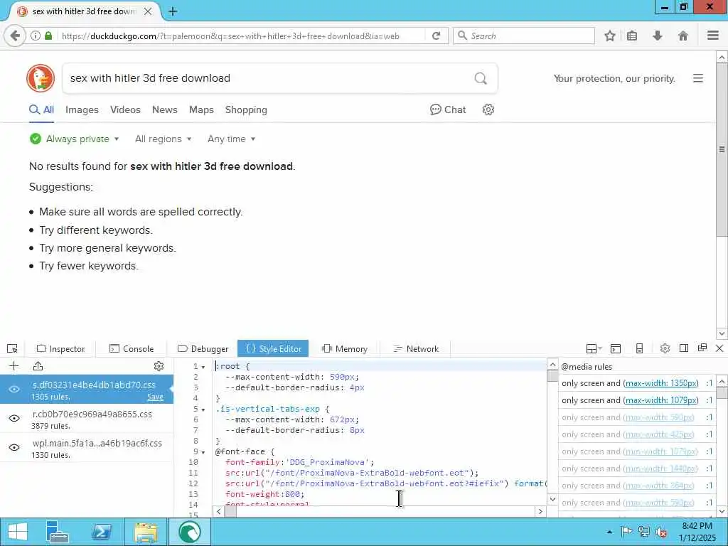This screenshot has height=546, width=728.
Task: Open the DuckDuckGo Chat link
Action: [x=448, y=109]
